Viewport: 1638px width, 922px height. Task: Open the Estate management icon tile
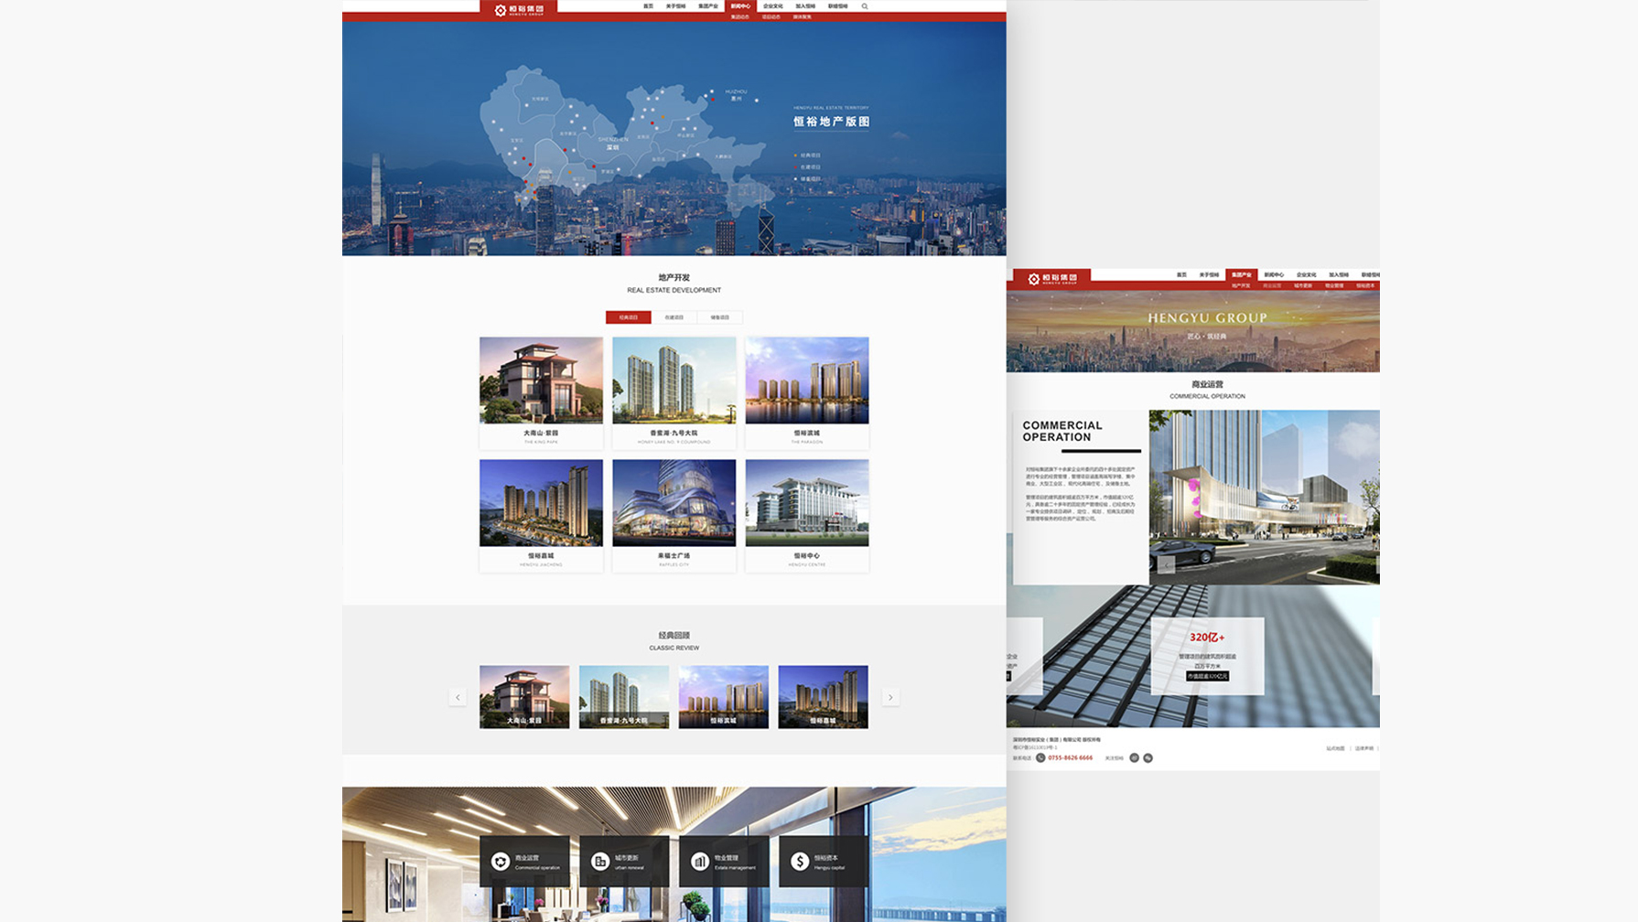point(724,862)
